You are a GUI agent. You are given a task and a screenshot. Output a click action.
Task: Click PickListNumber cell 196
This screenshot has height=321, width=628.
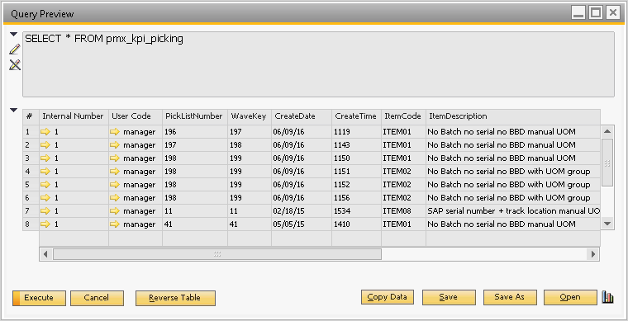[195, 131]
